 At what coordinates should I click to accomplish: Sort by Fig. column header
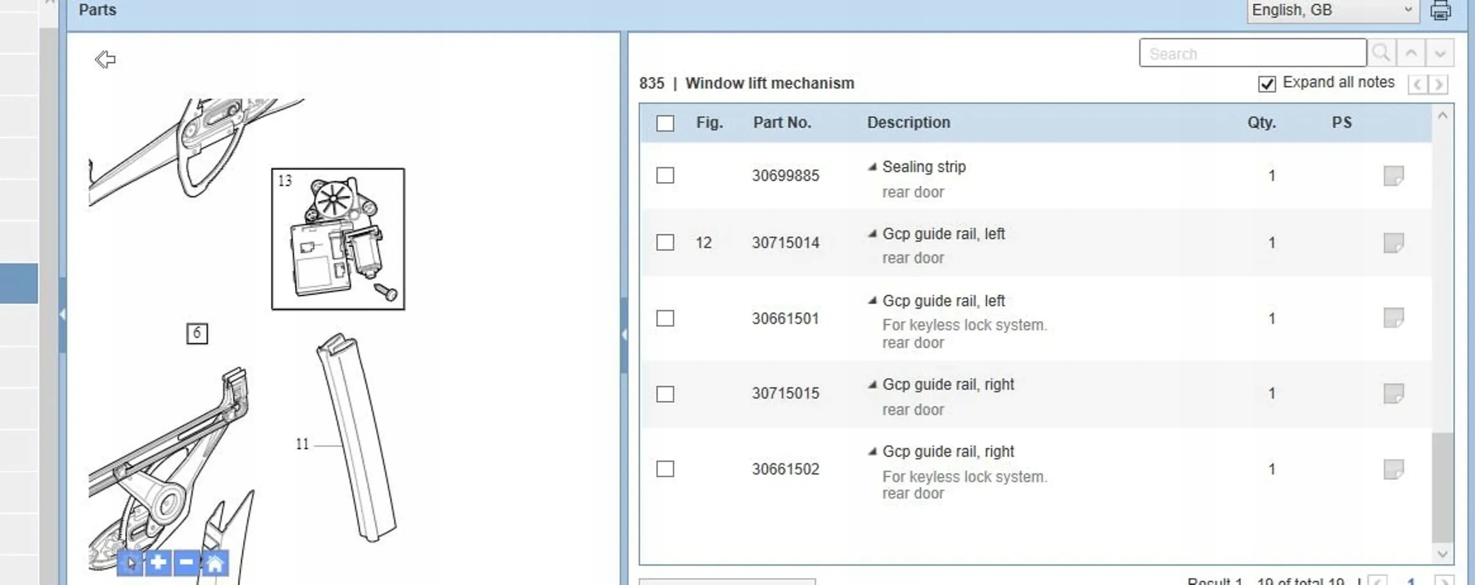click(x=709, y=123)
